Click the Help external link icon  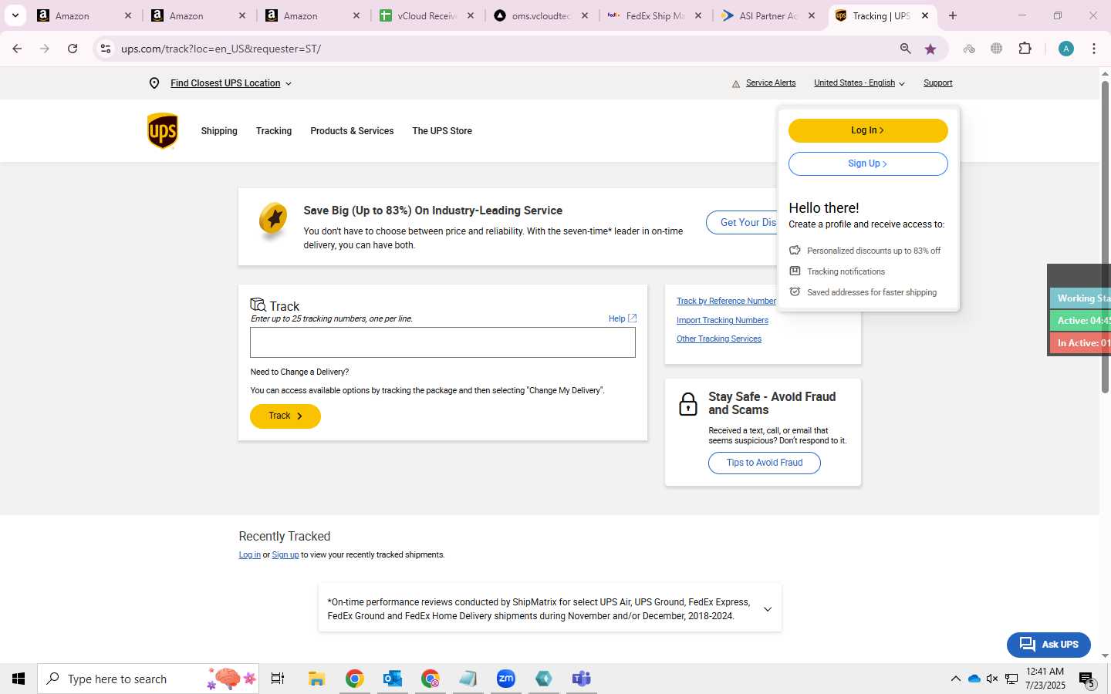632,318
